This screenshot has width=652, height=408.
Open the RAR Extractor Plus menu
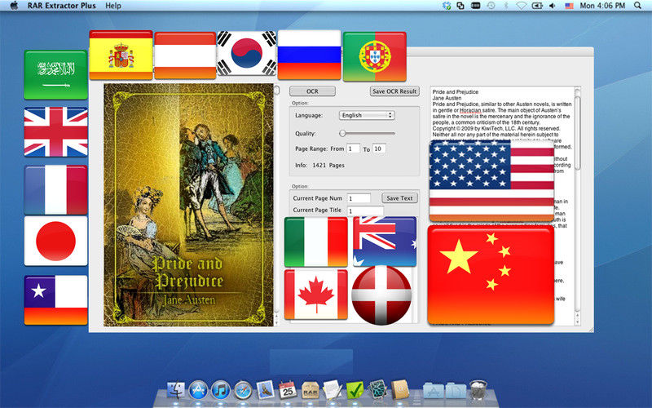click(62, 6)
